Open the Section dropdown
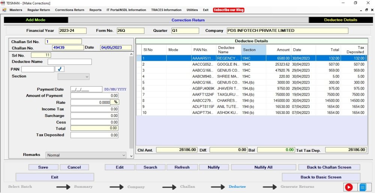 pyautogui.click(x=73, y=76)
